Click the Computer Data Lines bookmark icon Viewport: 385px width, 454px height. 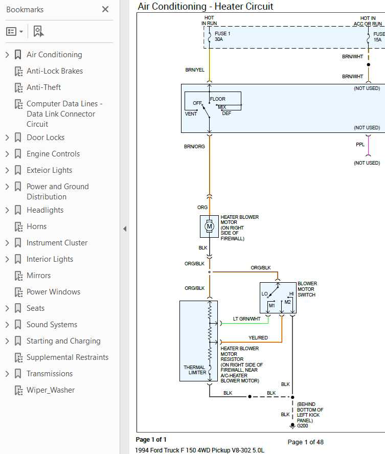18,104
